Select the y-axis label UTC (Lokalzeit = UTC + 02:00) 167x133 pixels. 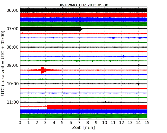click(x=3, y=63)
